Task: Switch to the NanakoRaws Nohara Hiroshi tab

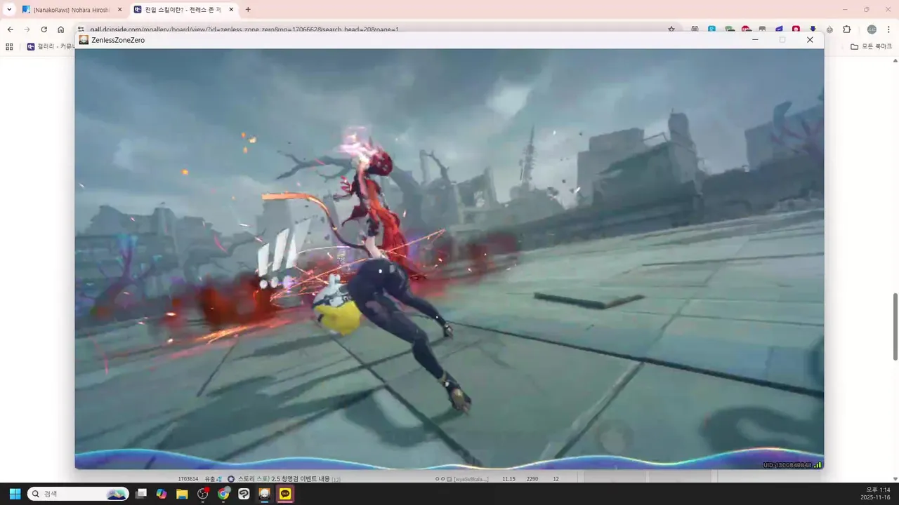Action: (x=72, y=10)
